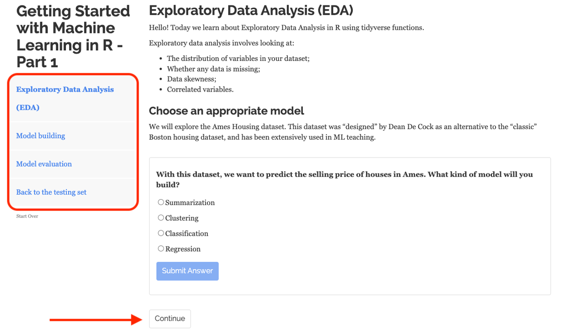Screen dimensions: 561x336
Task: Click the Continue button
Action: [170, 319]
